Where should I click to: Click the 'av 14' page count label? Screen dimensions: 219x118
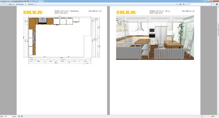click(x=14, y=116)
